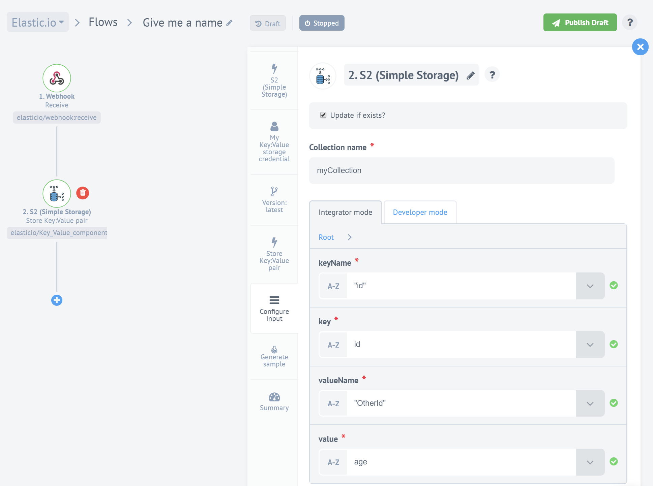Viewport: 653px width, 486px height.
Task: Click the Stopped status button
Action: click(322, 23)
